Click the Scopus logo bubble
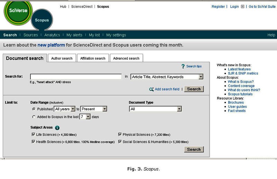The image size is (277, 179). 42,20
